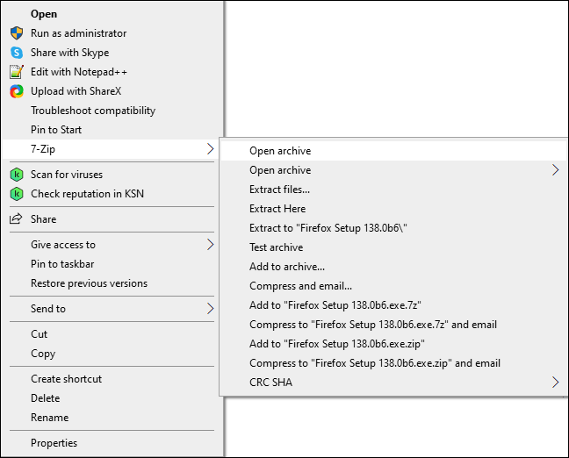The image size is (569, 458).
Task: Click the Skype icon beside Share with Skype
Action: (16, 53)
